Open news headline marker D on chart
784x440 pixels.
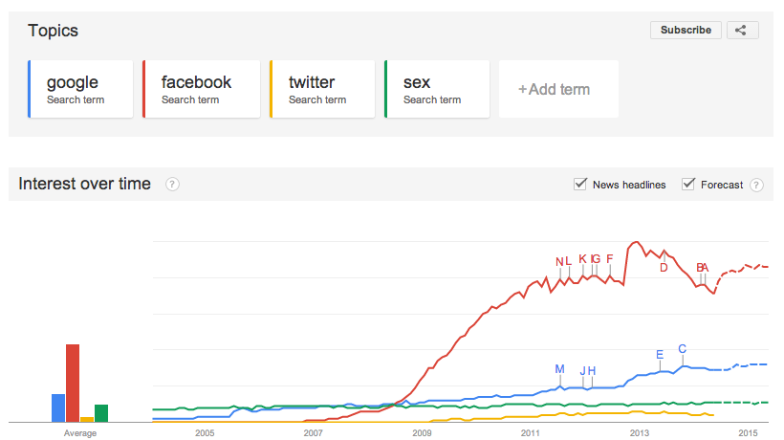pos(664,267)
